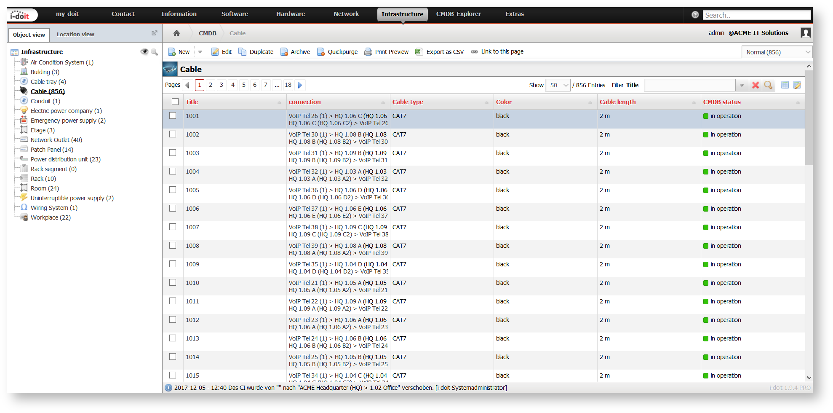
Task: Open the list column configuration icon
Action: 785,85
